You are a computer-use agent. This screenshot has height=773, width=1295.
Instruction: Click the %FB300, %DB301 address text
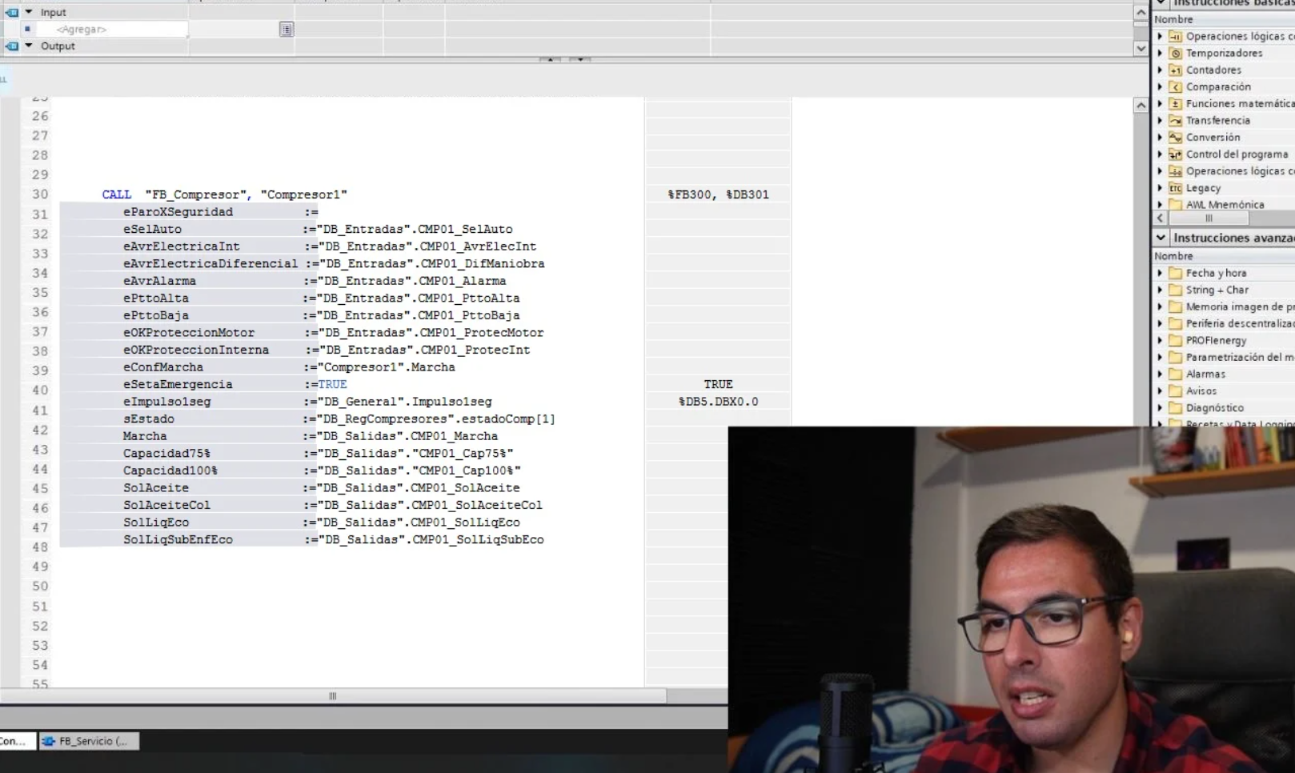tap(718, 194)
